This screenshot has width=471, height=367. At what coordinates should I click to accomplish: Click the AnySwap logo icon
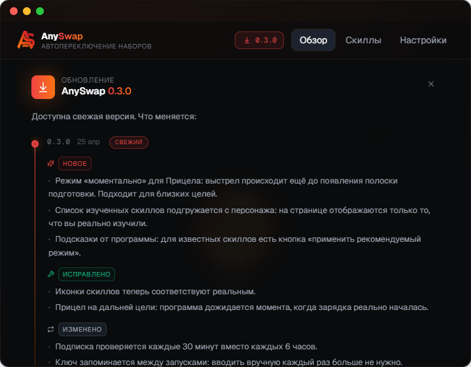pos(26,40)
